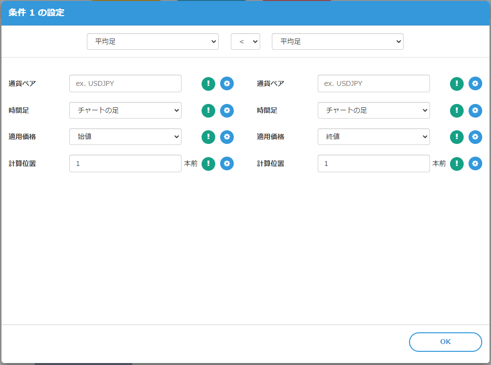Open gear settings for right 通貨ペア row
Viewport: 491px width, 365px height.
coord(475,83)
